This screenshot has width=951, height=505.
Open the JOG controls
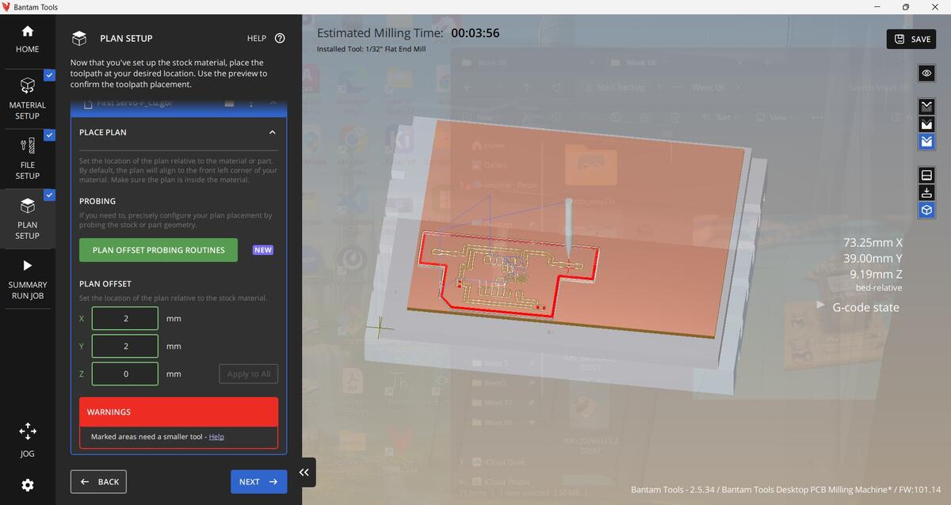(27, 440)
